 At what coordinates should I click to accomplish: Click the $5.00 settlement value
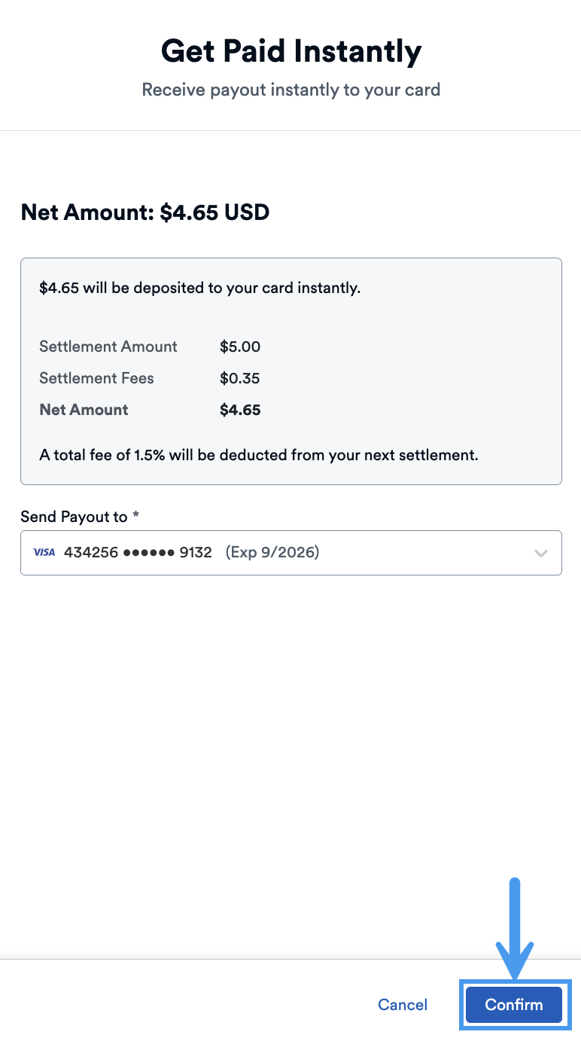pos(240,346)
